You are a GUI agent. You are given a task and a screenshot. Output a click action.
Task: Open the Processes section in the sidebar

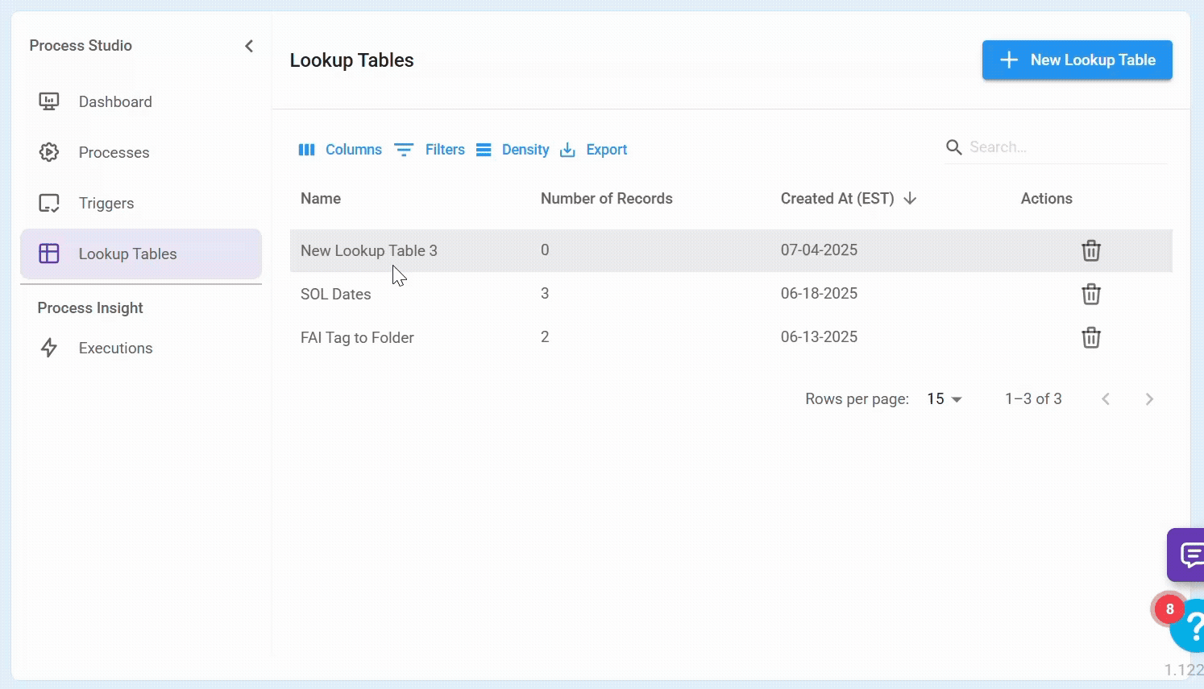coord(114,152)
